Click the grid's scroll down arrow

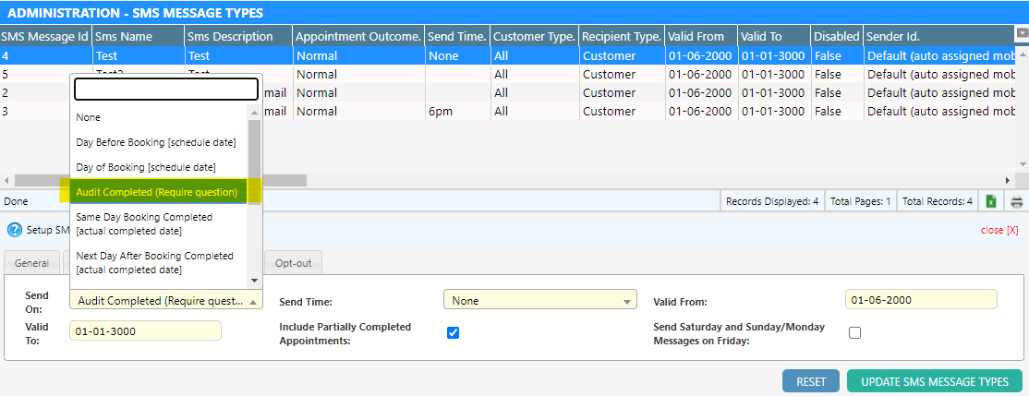pyautogui.click(x=1022, y=164)
